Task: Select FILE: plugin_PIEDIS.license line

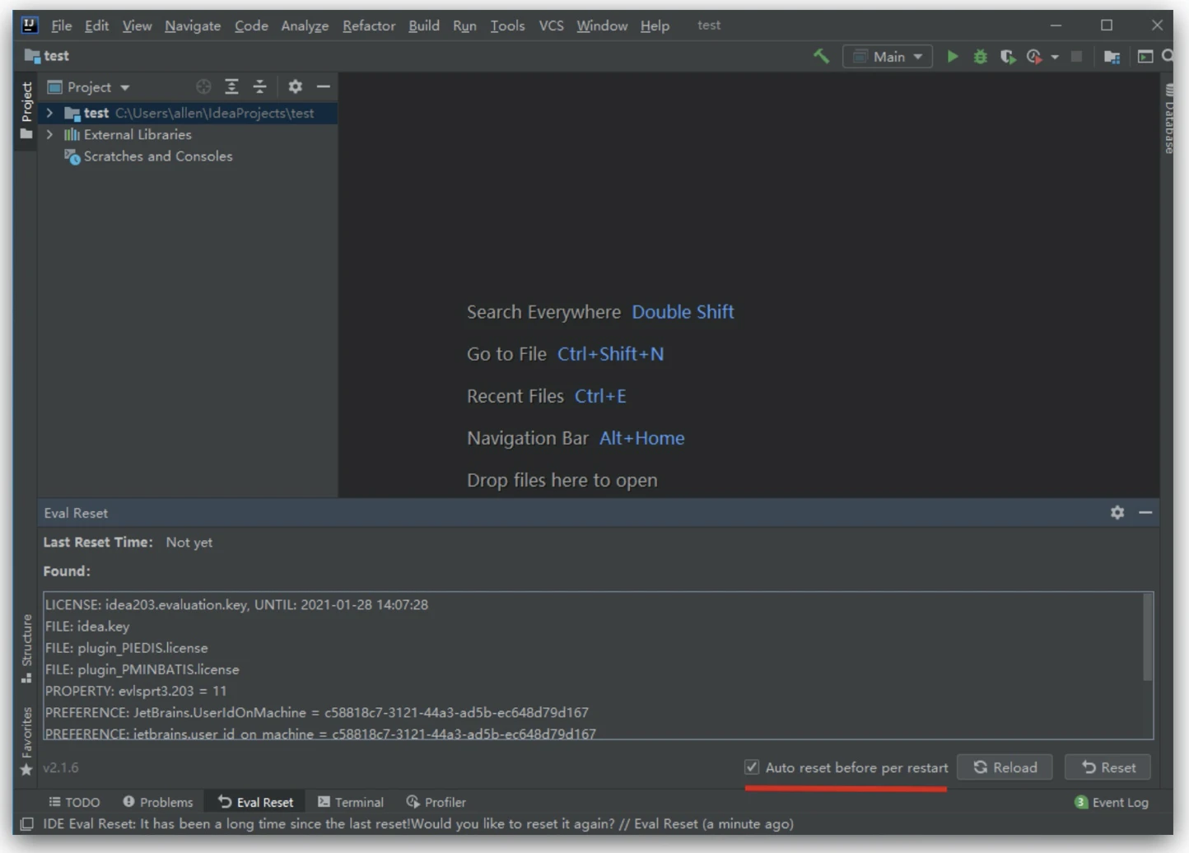Action: tap(127, 648)
